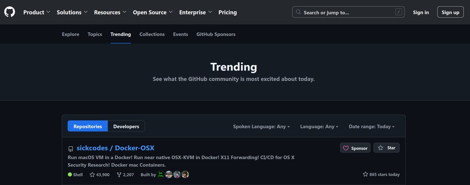Select the Trending tab

(x=121, y=34)
